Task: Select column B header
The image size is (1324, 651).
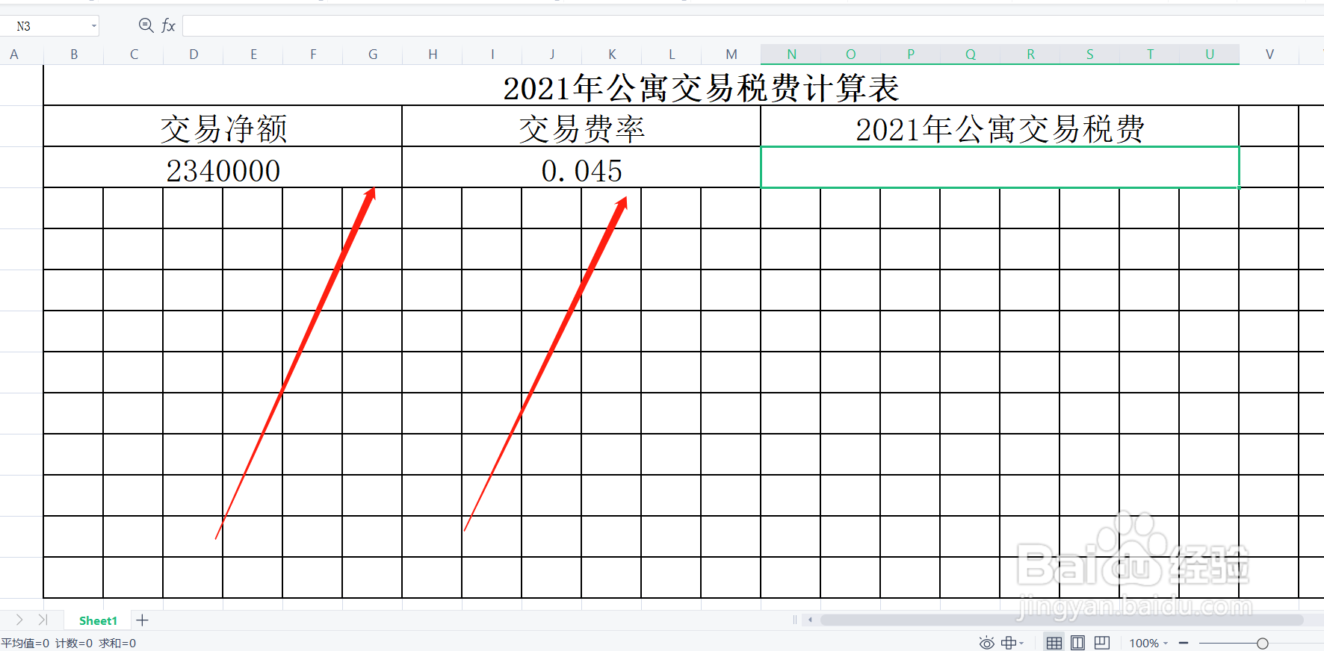Action: tap(74, 54)
